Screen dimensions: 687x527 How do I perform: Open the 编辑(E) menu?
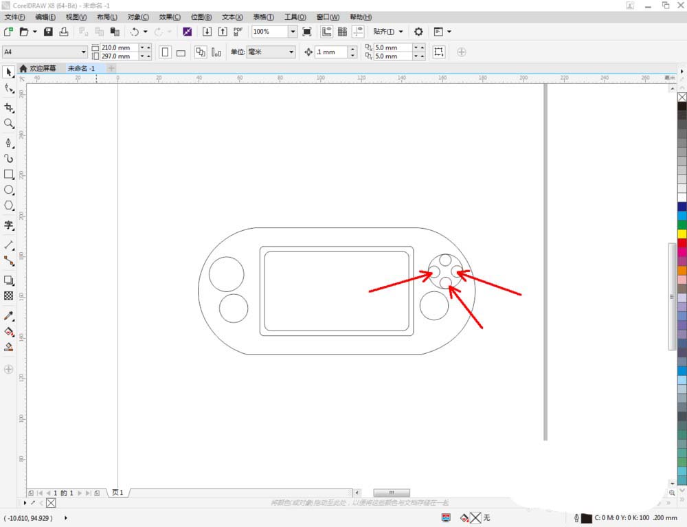pos(45,17)
